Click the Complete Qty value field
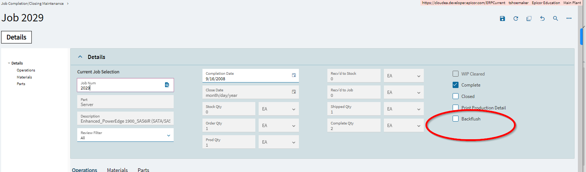 (x=354, y=125)
